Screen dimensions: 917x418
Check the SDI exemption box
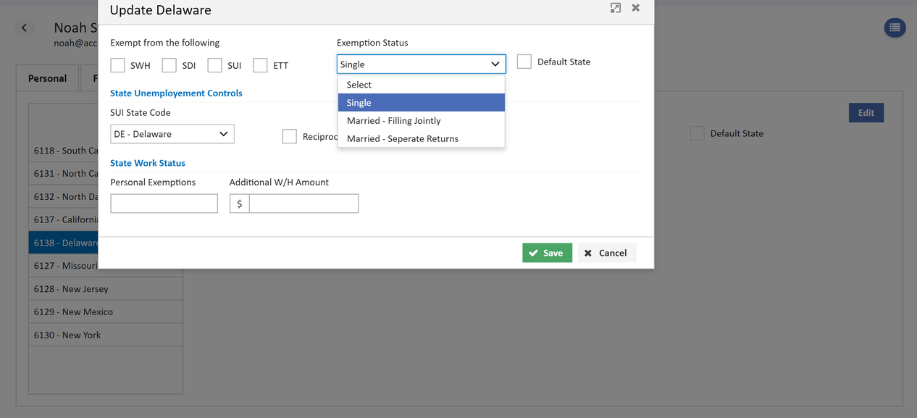click(169, 65)
